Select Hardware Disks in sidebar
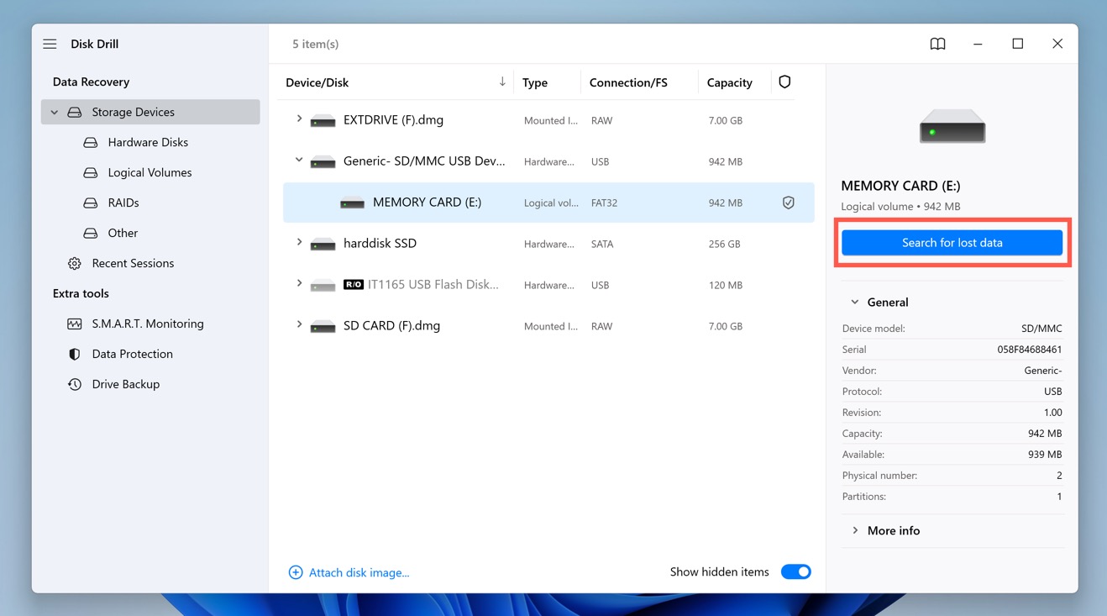The width and height of the screenshot is (1107, 616). pyautogui.click(x=148, y=143)
